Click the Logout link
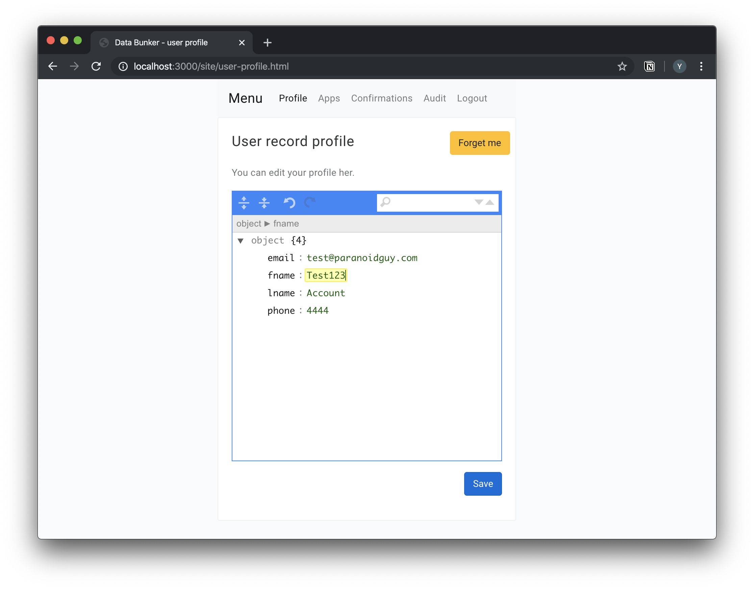This screenshot has width=754, height=589. [472, 98]
